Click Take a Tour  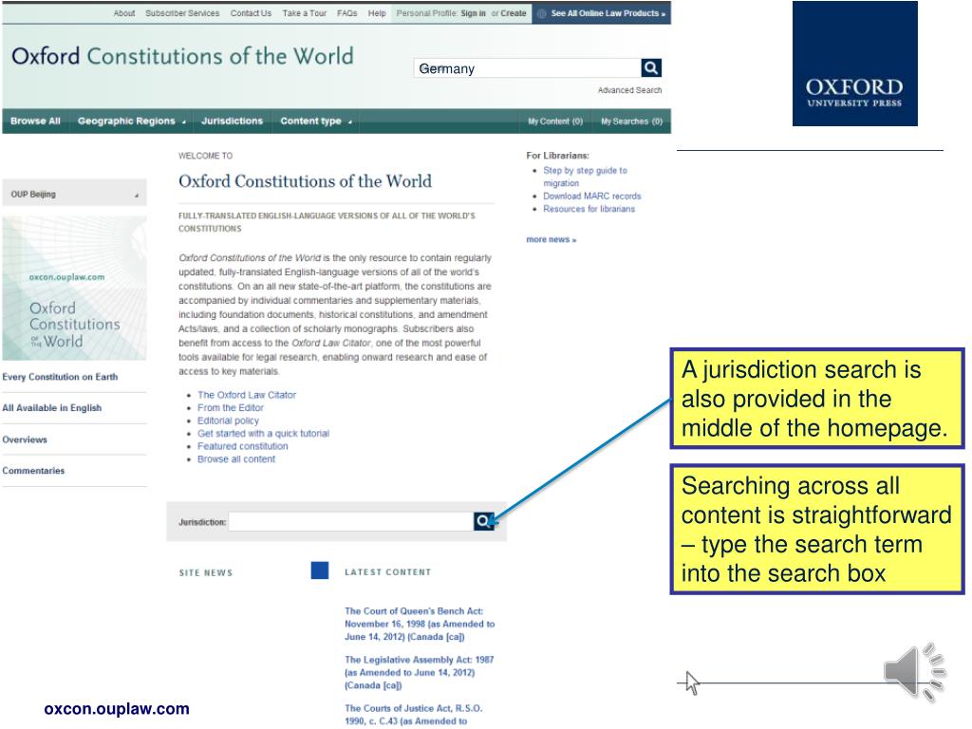[305, 13]
